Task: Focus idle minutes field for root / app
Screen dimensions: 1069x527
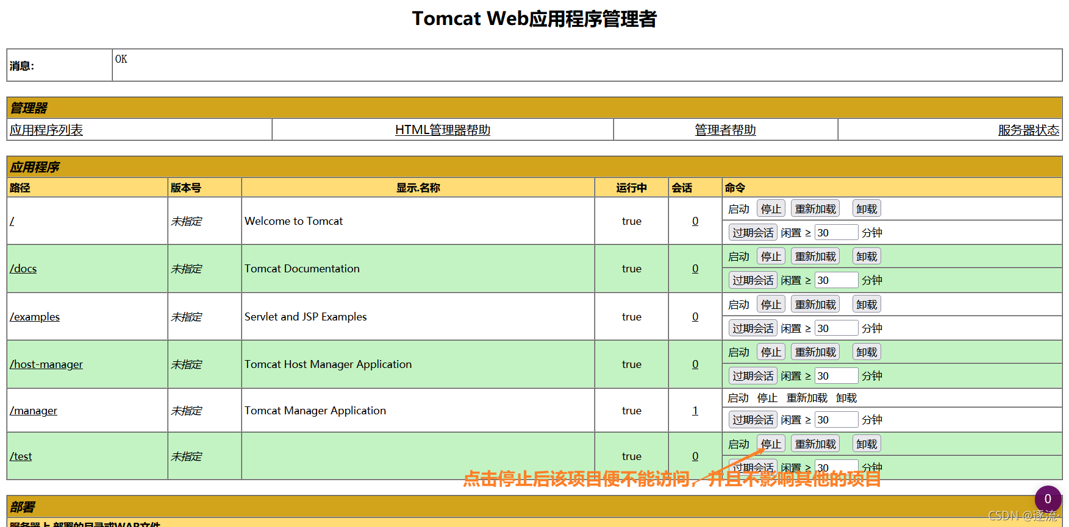Action: 837,233
